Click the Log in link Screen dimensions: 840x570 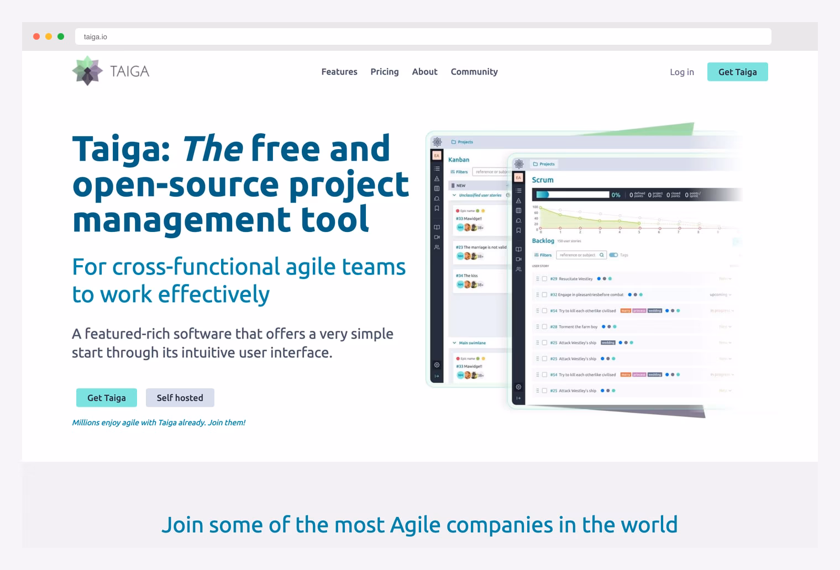682,72
